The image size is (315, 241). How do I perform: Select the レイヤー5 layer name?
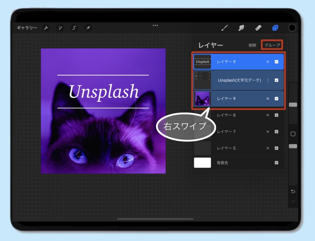tap(226, 148)
